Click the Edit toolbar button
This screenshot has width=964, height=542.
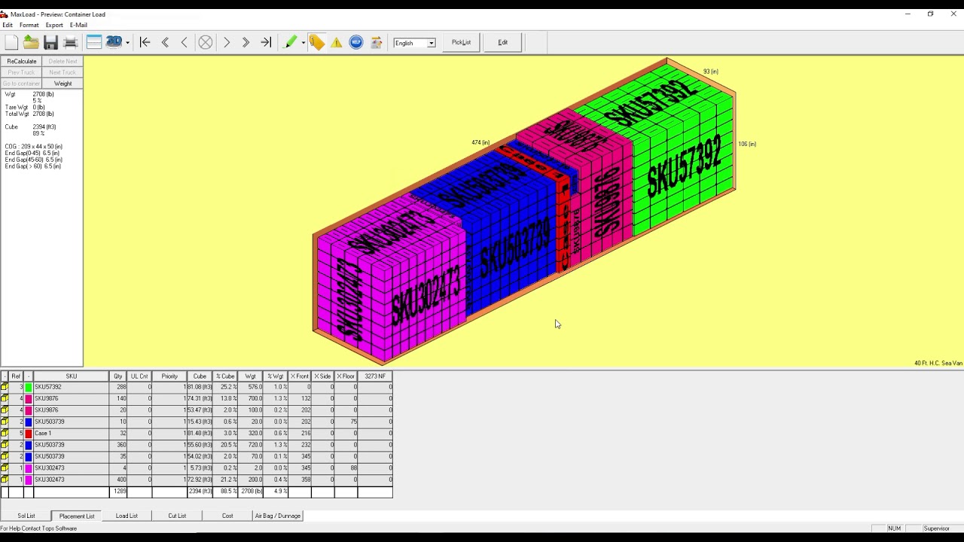(502, 42)
